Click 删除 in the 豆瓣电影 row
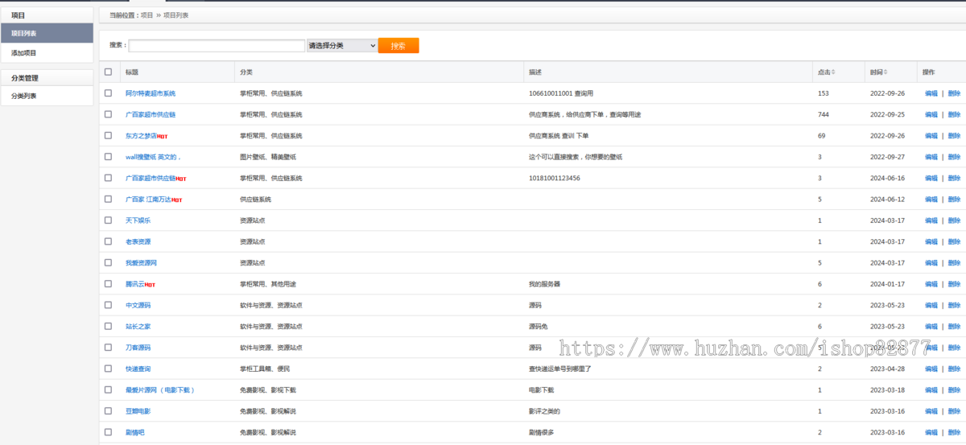This screenshot has height=445, width=966. (954, 411)
